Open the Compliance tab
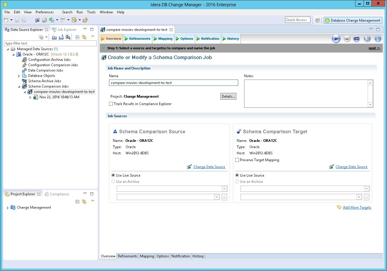 pos(57,194)
